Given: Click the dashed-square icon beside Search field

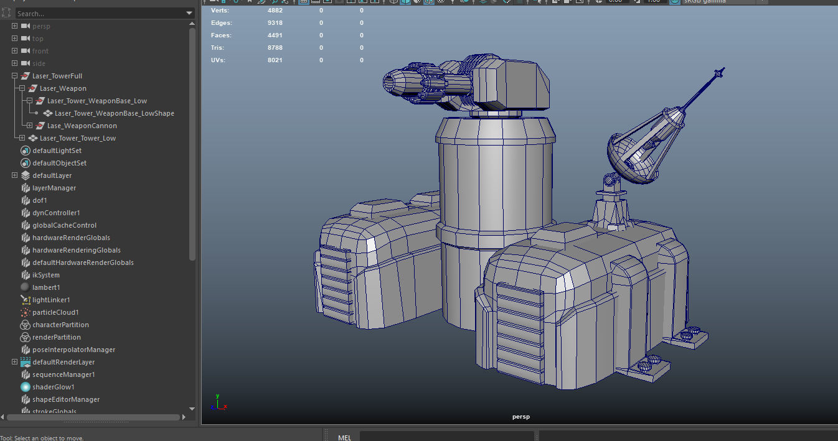Looking at the screenshot, I should pyautogui.click(x=6, y=13).
